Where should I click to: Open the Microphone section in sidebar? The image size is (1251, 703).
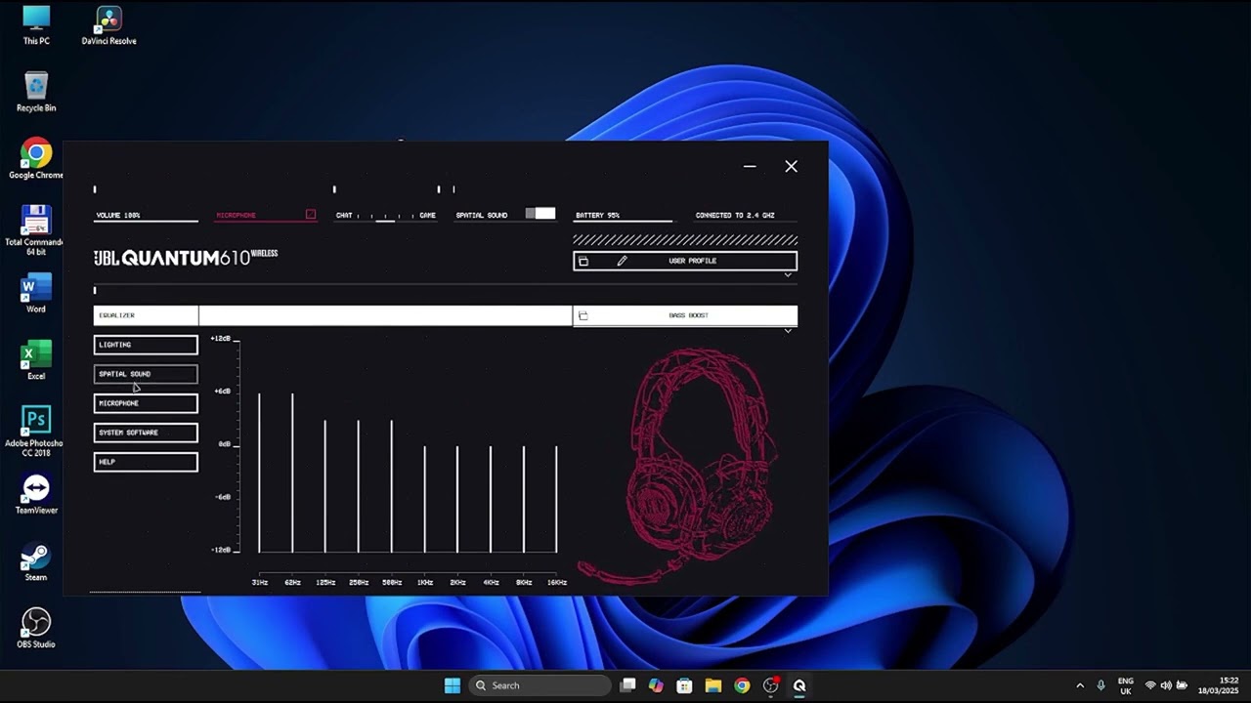[x=146, y=403]
